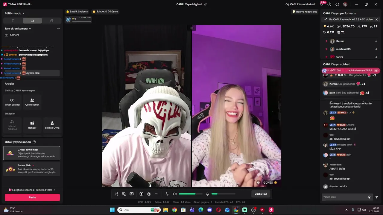Select the CANLI Yayın maçı mode

32,153
